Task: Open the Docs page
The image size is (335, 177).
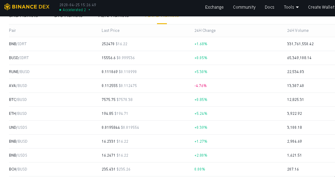Action: pos(269,7)
